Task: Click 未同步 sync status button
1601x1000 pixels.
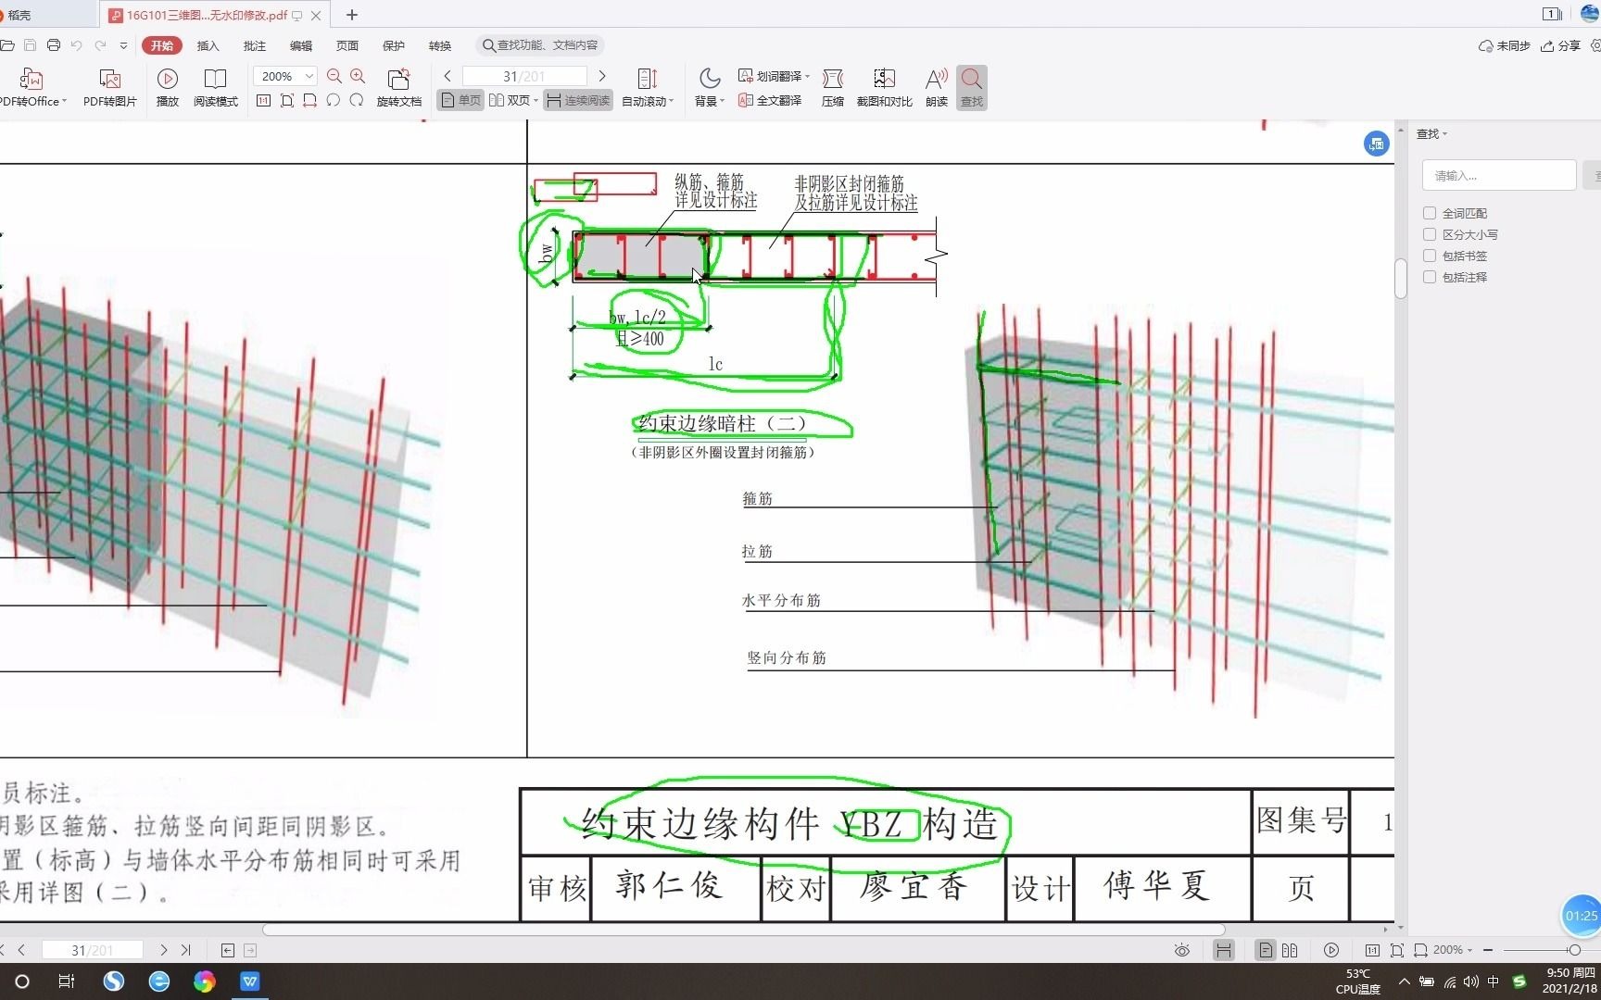Action: (1505, 45)
